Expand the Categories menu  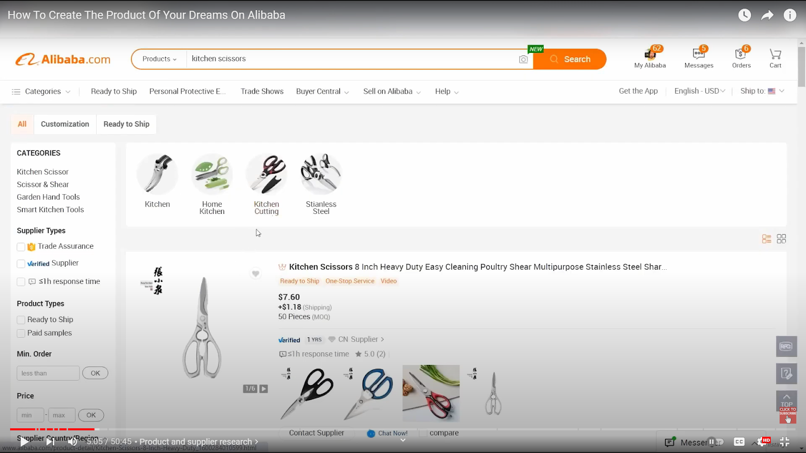tap(41, 92)
